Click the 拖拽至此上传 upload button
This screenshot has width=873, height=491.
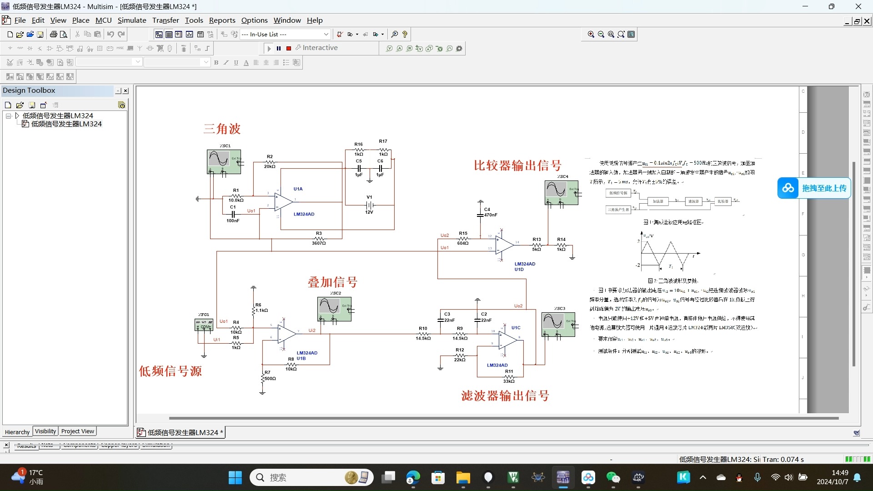pyautogui.click(x=814, y=188)
